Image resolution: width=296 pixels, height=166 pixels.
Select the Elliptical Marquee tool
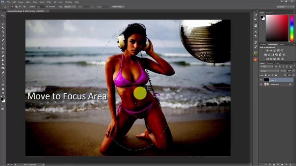pos(3,20)
